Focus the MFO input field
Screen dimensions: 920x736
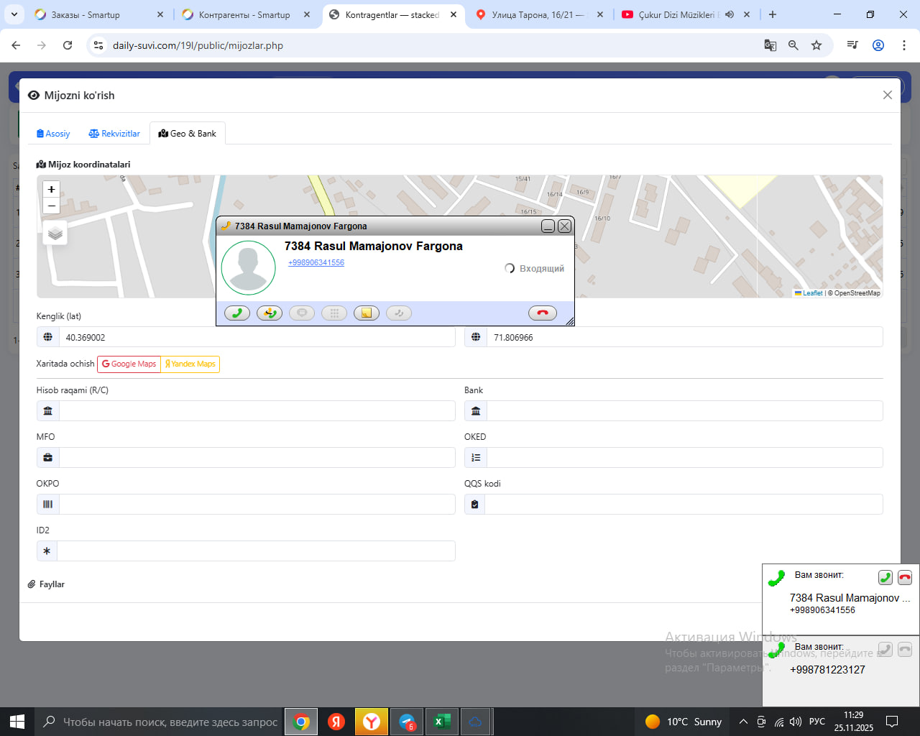(x=257, y=458)
